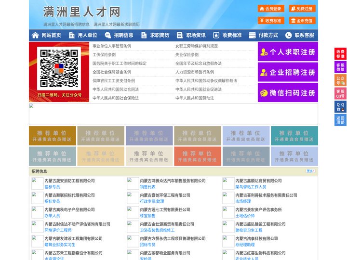This screenshot has height=260, width=347.
Task: Click red 收费标准 floating sidebar button
Action: [x=340, y=54]
